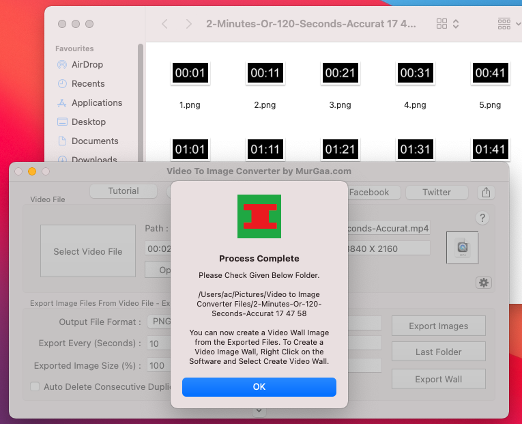Minimize the Video To Image Converter window
Screen dimensions: 522x424
[32, 171]
